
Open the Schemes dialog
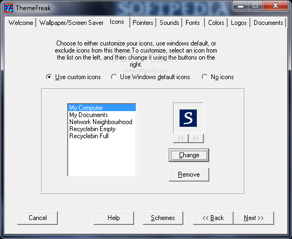[x=163, y=218]
